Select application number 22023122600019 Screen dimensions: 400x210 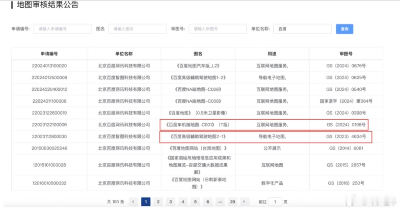coord(49,113)
